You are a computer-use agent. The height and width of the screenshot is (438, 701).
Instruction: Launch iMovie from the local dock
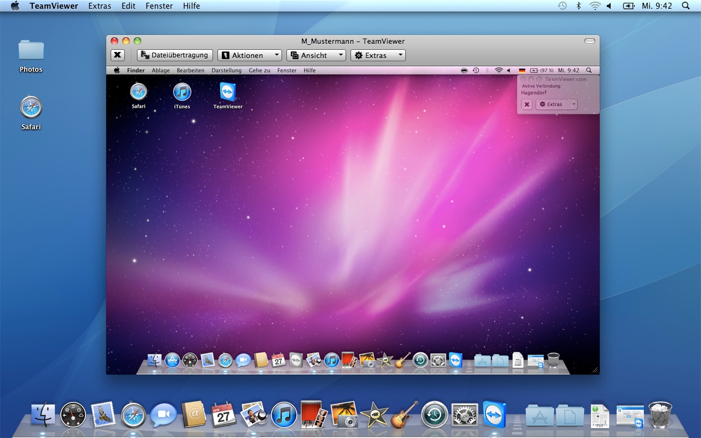tap(375, 414)
